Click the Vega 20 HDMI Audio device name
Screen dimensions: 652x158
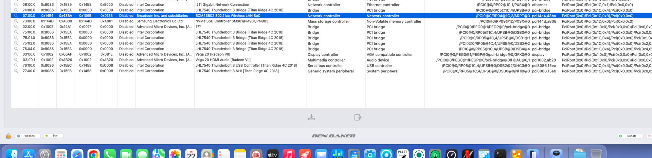(223, 60)
